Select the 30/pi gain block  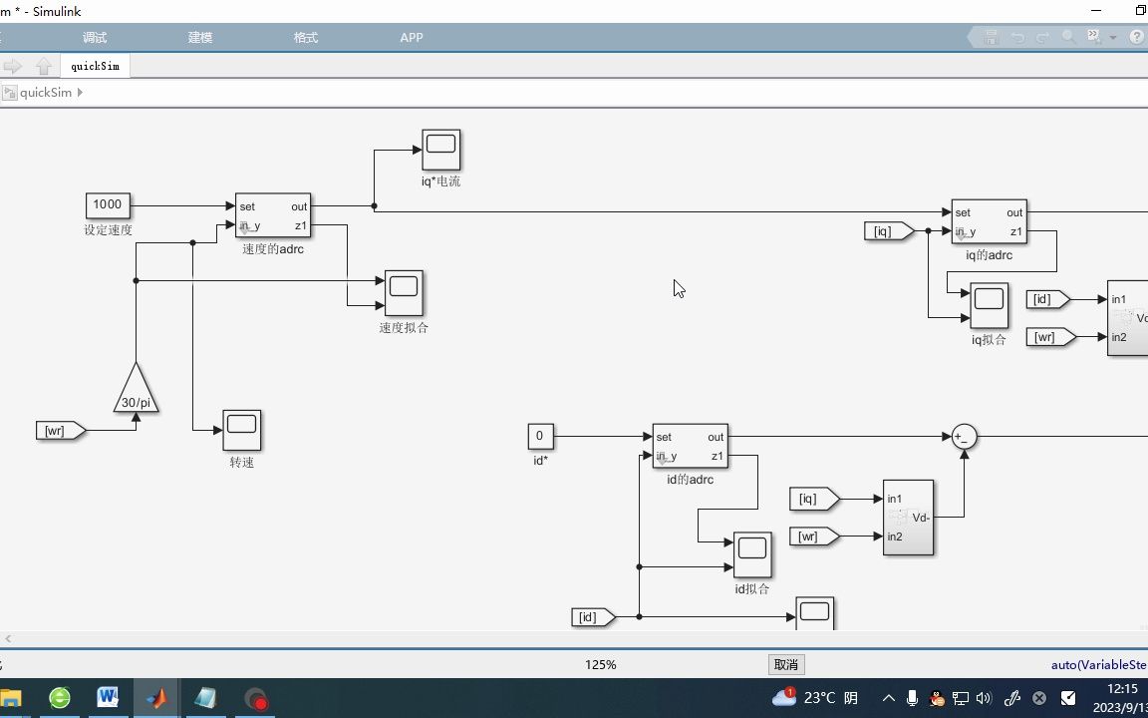click(x=137, y=388)
